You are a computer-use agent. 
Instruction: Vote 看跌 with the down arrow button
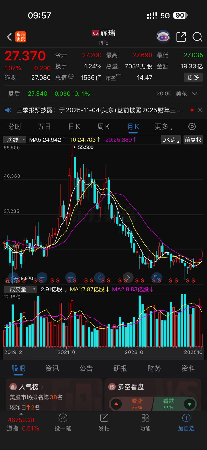click(x=189, y=404)
